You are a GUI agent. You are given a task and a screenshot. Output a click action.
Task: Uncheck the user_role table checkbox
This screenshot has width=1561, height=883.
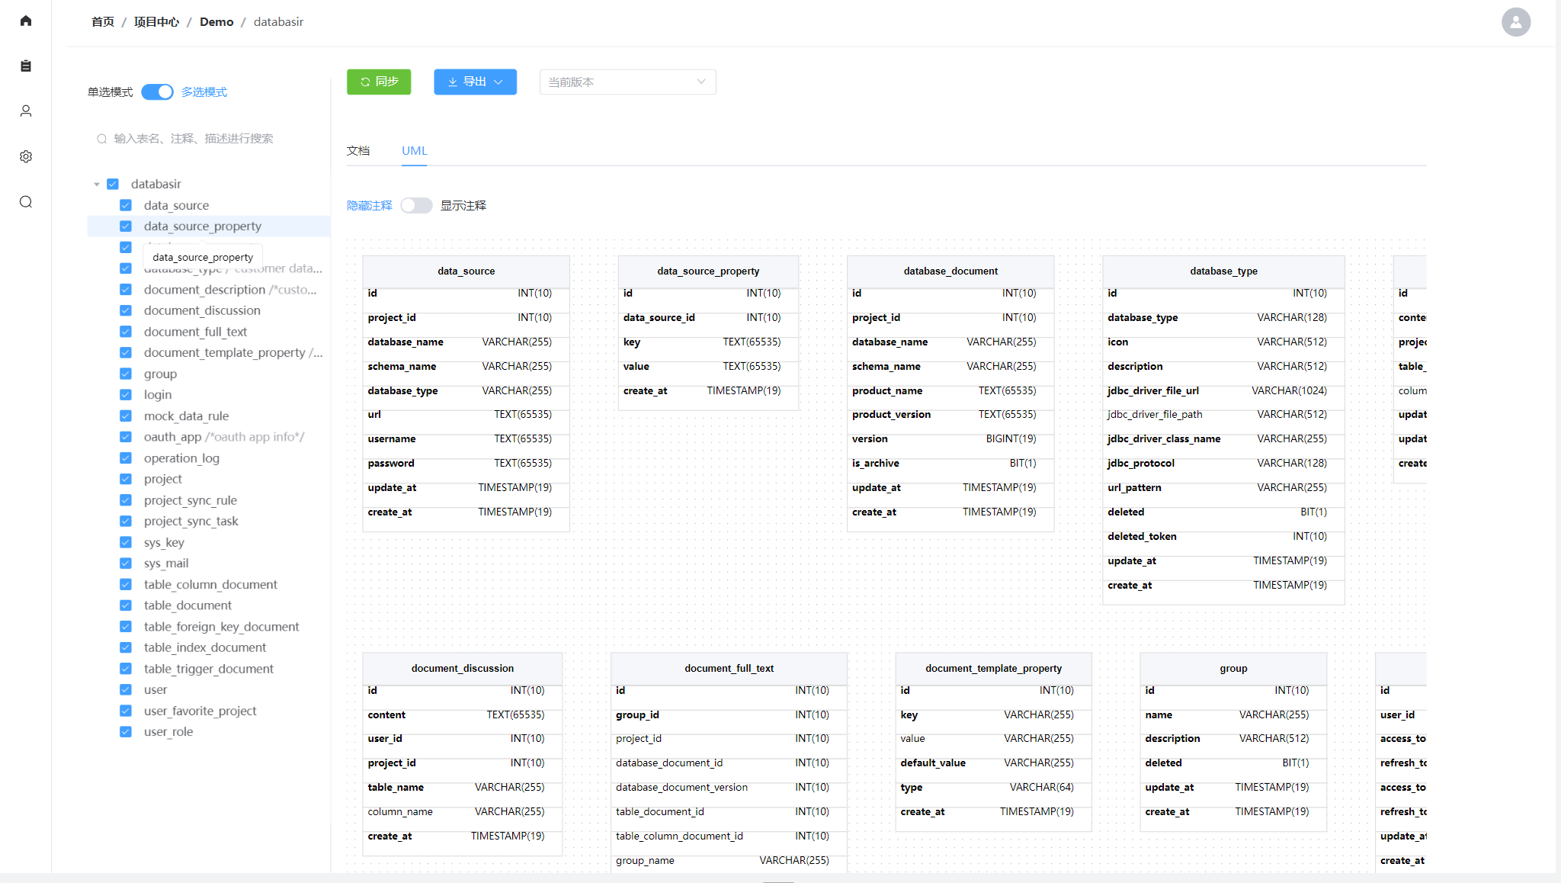coord(126,732)
